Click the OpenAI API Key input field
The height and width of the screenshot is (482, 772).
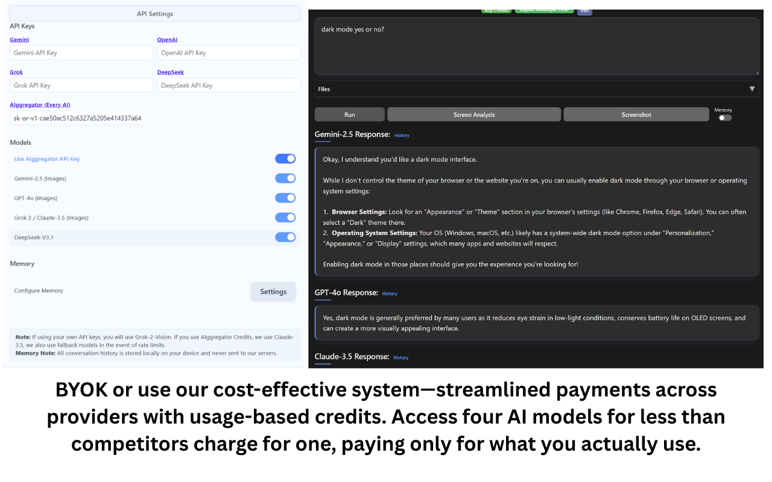coord(229,52)
